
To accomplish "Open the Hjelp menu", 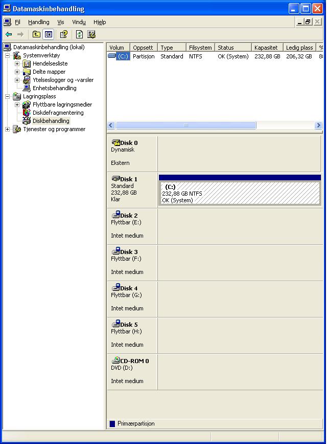I will (100, 22).
